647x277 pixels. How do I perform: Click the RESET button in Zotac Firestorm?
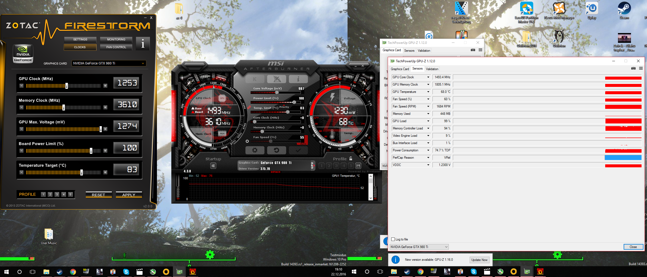[98, 195]
